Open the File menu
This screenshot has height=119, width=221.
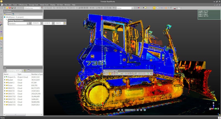(6, 5)
